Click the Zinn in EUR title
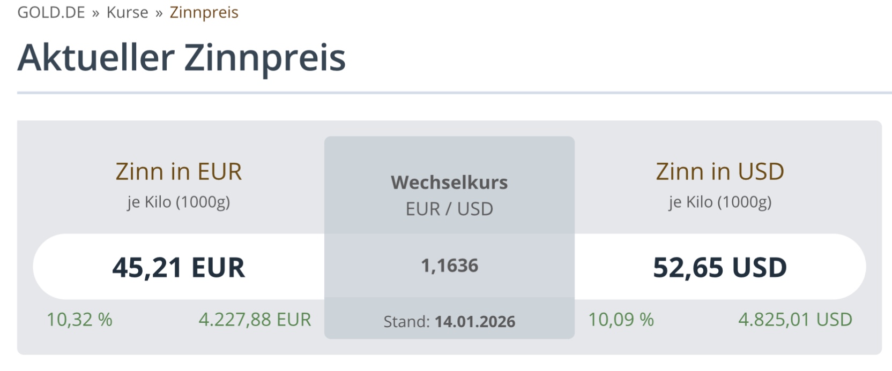 [179, 172]
